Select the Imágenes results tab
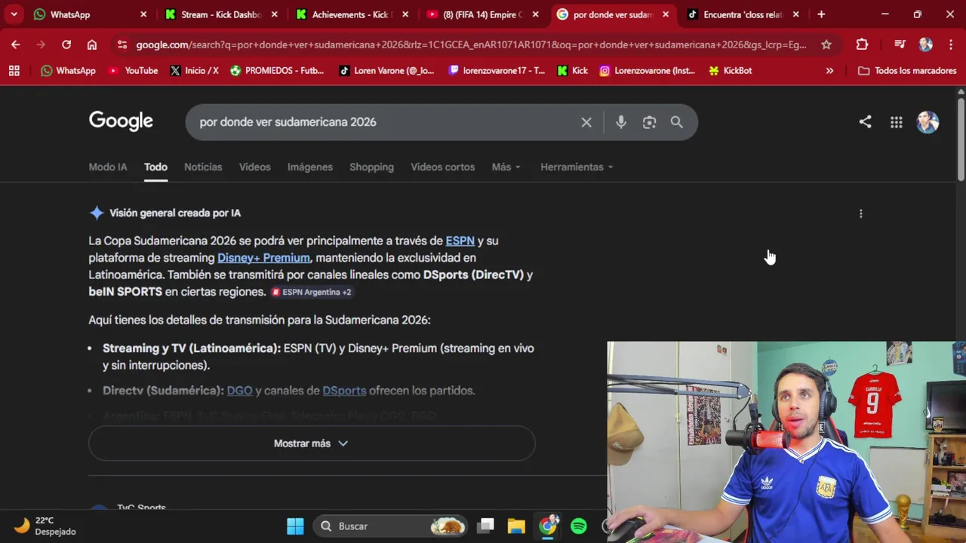 coord(309,167)
